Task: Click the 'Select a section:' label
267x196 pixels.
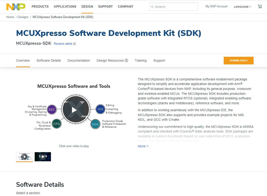Action: tap(28, 193)
